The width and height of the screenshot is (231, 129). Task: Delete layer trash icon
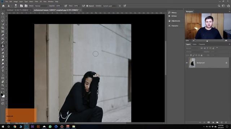(226, 122)
